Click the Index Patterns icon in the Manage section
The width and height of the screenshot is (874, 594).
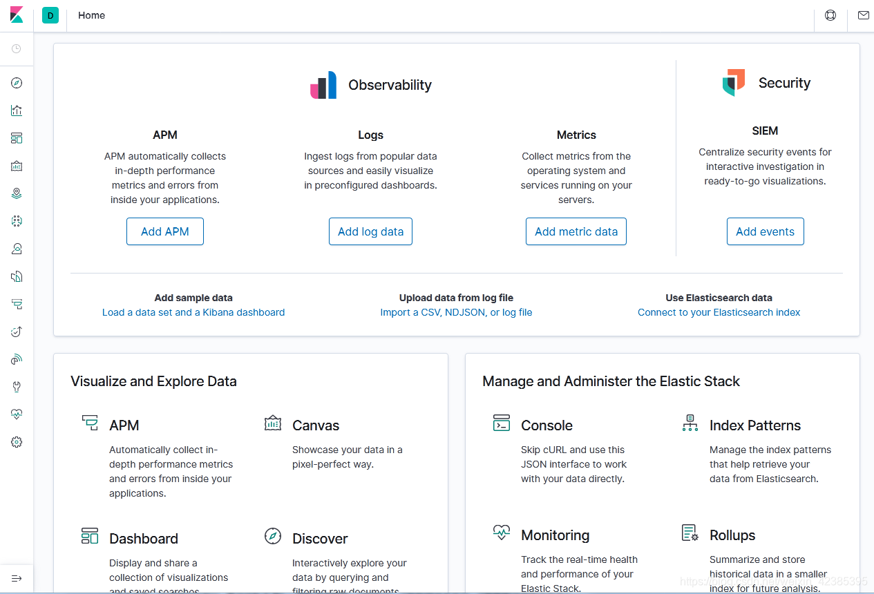[x=690, y=423]
